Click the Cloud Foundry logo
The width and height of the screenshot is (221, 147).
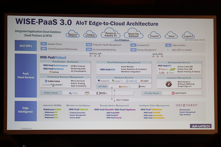(52, 85)
